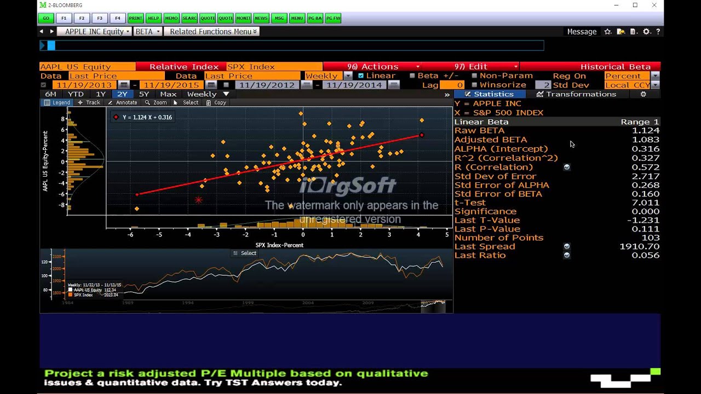Click the F4 function key button
The image size is (701, 394).
117,18
